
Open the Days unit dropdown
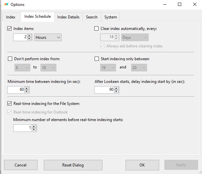[135, 37]
